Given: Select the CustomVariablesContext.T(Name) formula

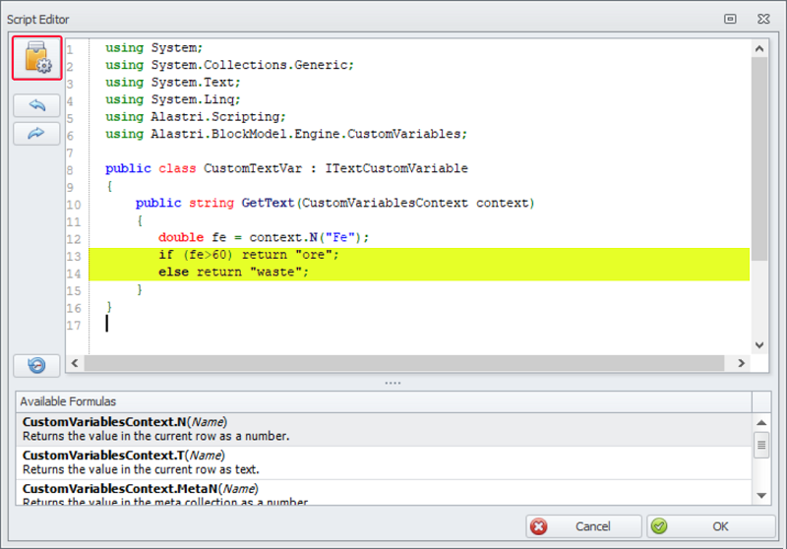Looking at the screenshot, I should pos(384,462).
